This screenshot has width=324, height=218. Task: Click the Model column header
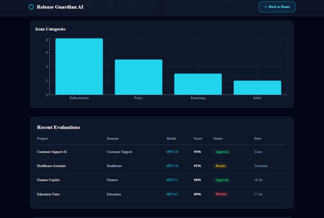(171, 139)
